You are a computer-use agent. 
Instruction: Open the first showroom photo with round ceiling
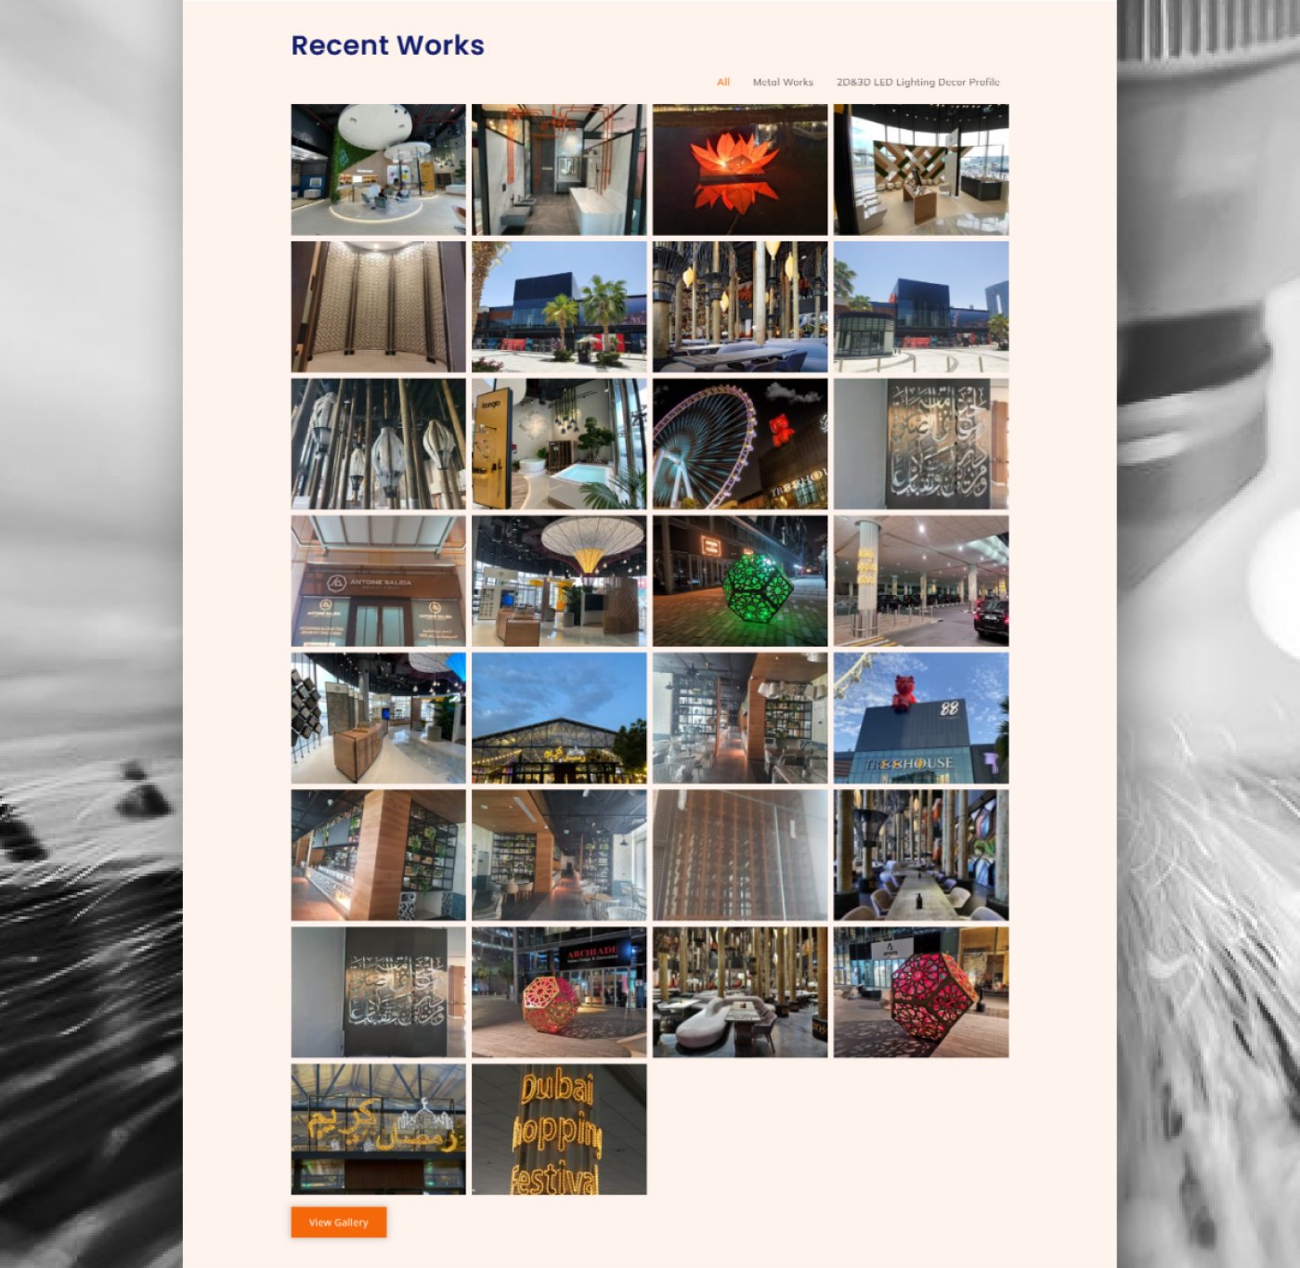pyautogui.click(x=378, y=170)
